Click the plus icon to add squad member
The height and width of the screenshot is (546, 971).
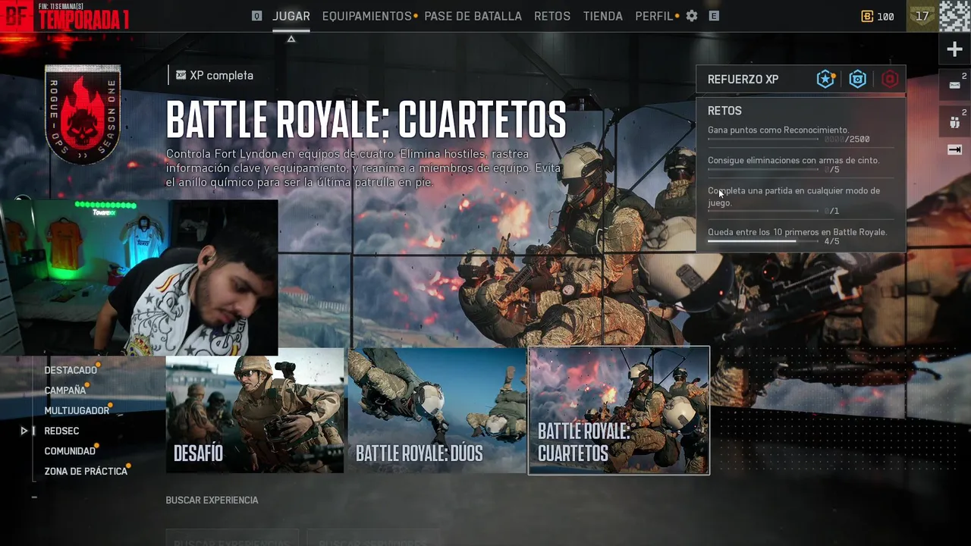[x=954, y=50]
